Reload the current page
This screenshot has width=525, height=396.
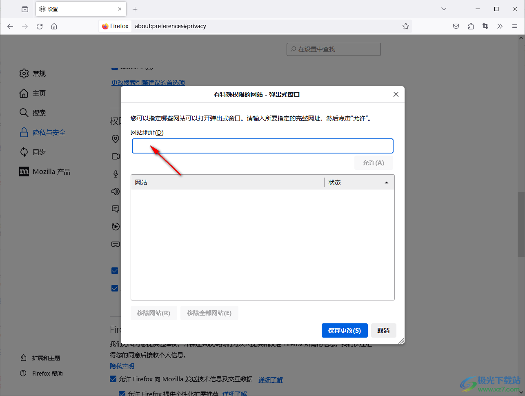click(40, 26)
